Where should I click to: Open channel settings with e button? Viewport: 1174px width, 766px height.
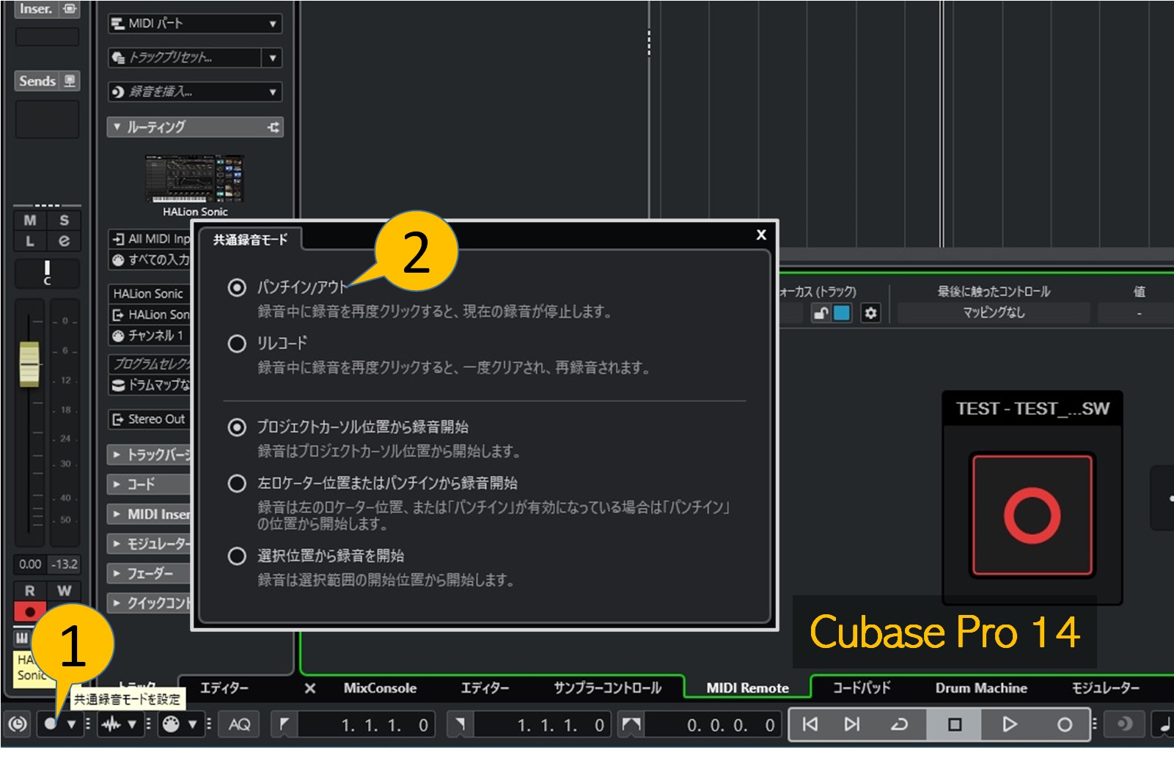64,240
